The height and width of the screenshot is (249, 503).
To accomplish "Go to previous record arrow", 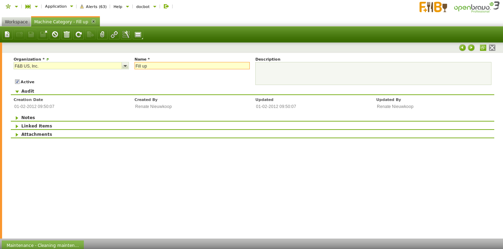I will 462,48.
